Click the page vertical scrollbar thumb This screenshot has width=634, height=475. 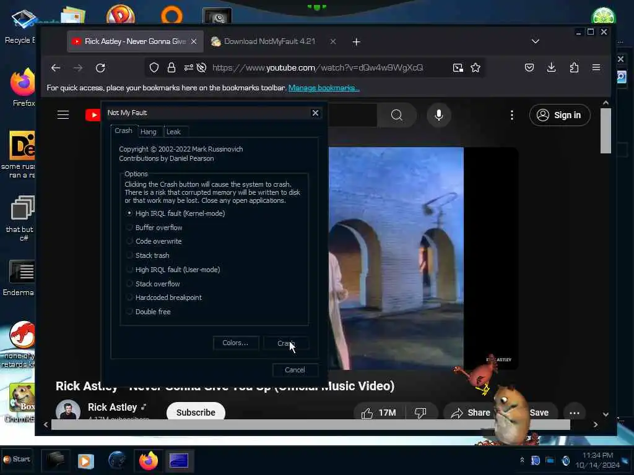(606, 131)
